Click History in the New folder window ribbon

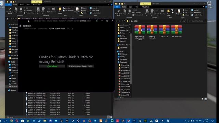click(x=186, y=15)
